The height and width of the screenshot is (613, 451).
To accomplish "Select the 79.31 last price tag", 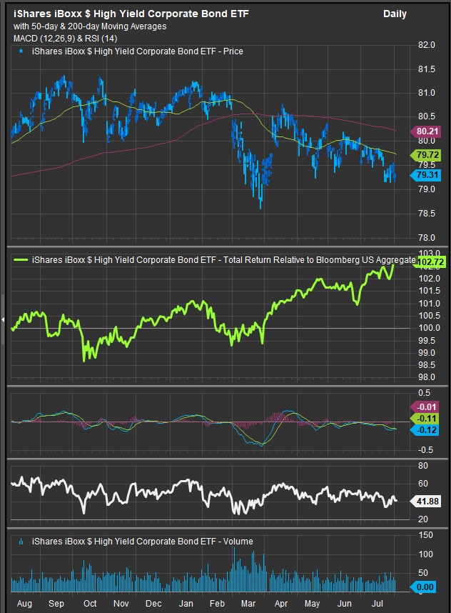I will (x=425, y=175).
